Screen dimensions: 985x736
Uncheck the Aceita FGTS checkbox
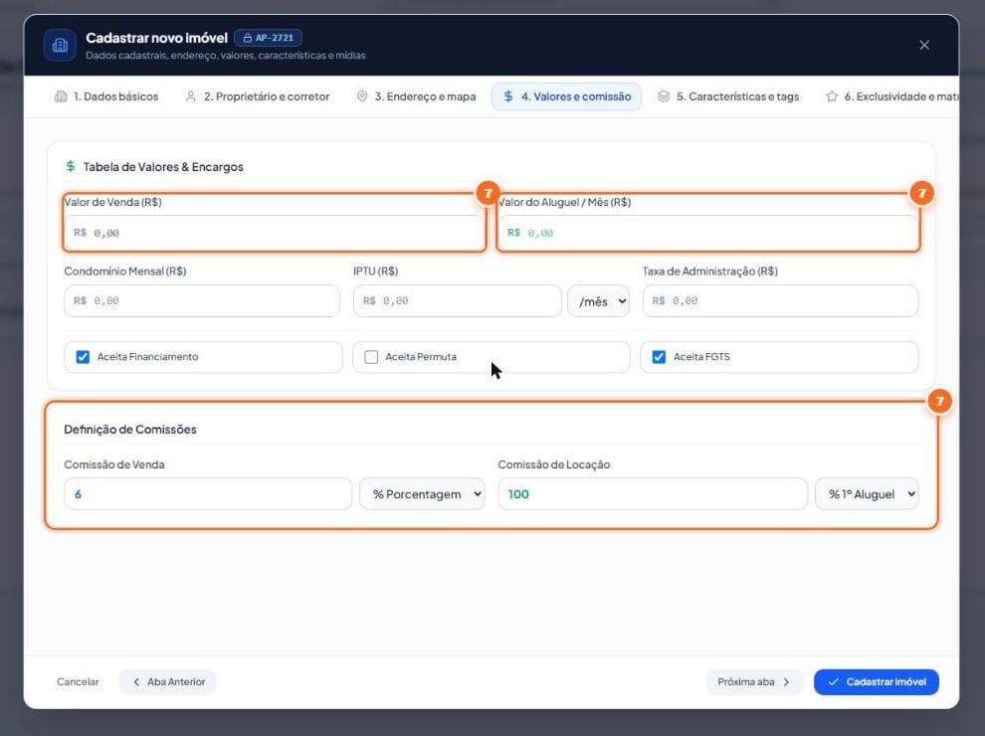pos(659,357)
